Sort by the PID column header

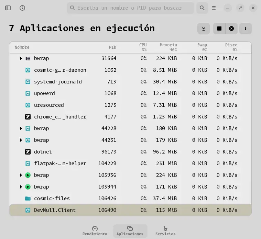[112, 47]
